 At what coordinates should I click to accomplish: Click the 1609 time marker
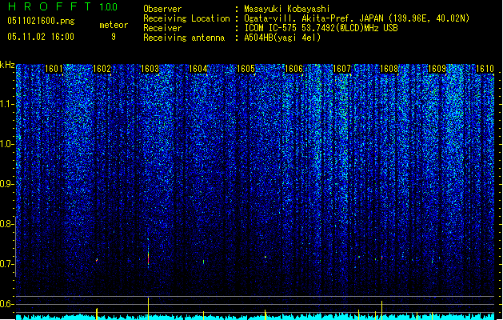437,69
